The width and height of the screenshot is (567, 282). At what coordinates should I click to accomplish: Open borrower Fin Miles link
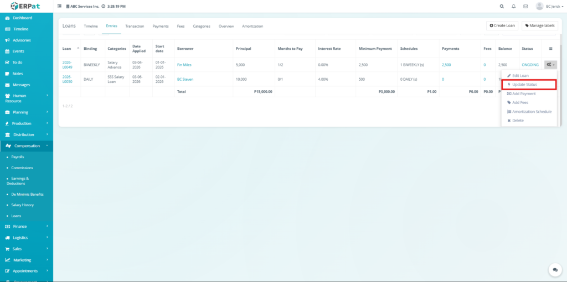[184, 65]
